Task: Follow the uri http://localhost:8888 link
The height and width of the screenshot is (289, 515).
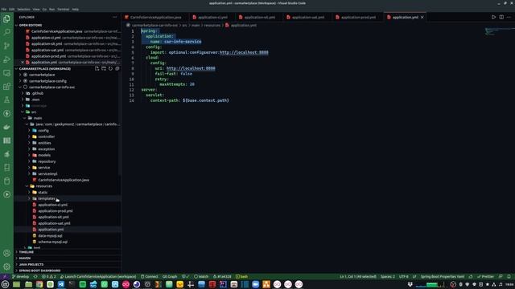Action: [x=191, y=68]
